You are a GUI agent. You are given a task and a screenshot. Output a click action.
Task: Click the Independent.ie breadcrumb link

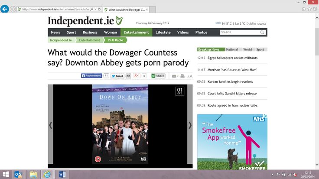coord(61,40)
